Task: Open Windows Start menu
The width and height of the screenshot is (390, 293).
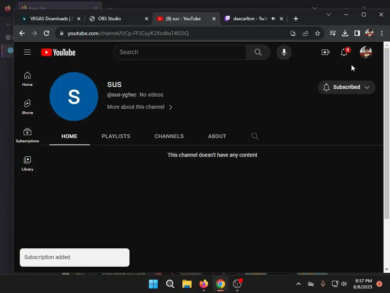Action: [x=153, y=284]
